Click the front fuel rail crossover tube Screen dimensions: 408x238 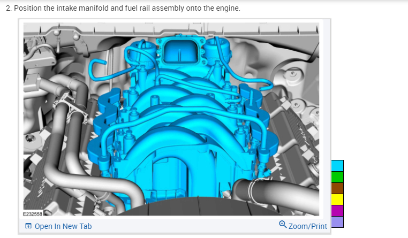pyautogui.click(x=182, y=114)
